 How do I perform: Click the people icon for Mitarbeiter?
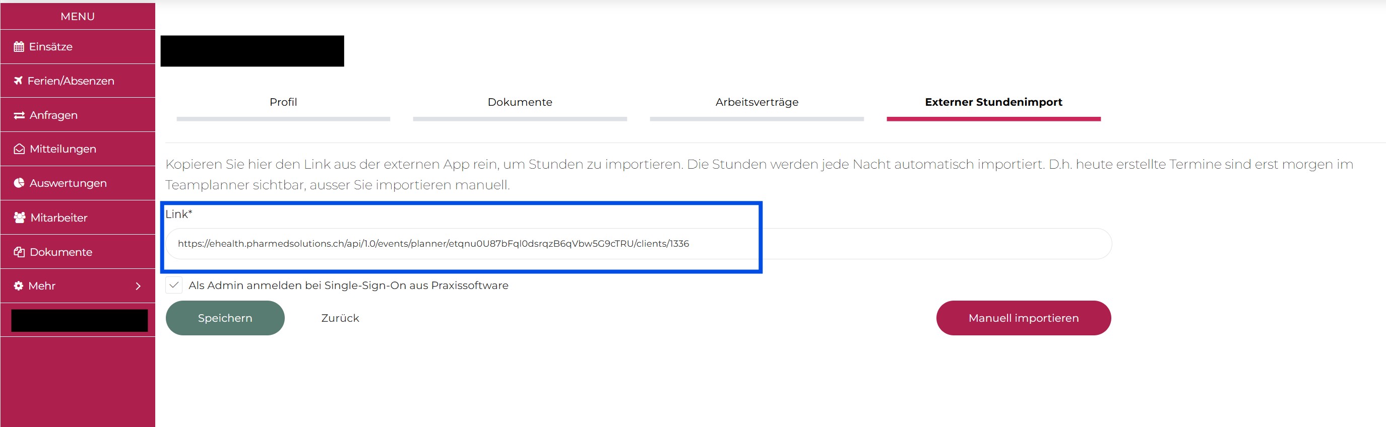tap(19, 217)
